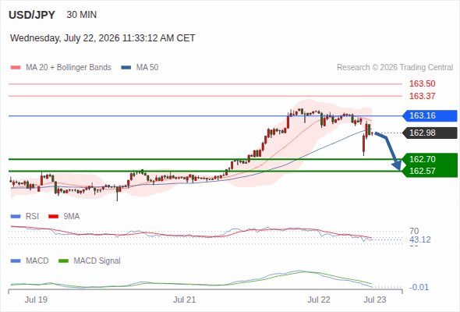Click the RSI blue legend swatch
Image resolution: width=460 pixels, height=312 pixels.
[16, 217]
